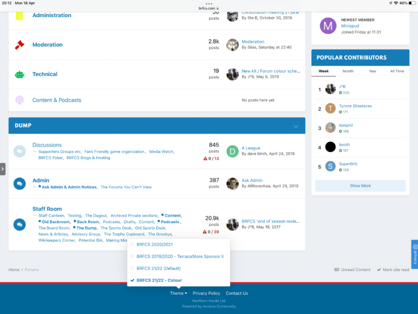
Task: Click Show More under Popular Contributors
Action: [x=360, y=186]
